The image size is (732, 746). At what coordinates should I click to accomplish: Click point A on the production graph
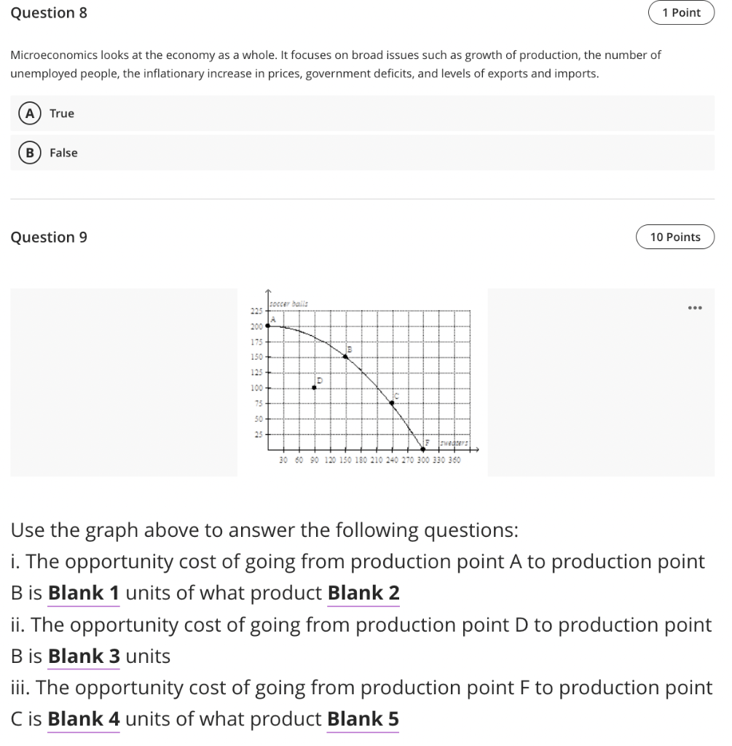point(267,326)
